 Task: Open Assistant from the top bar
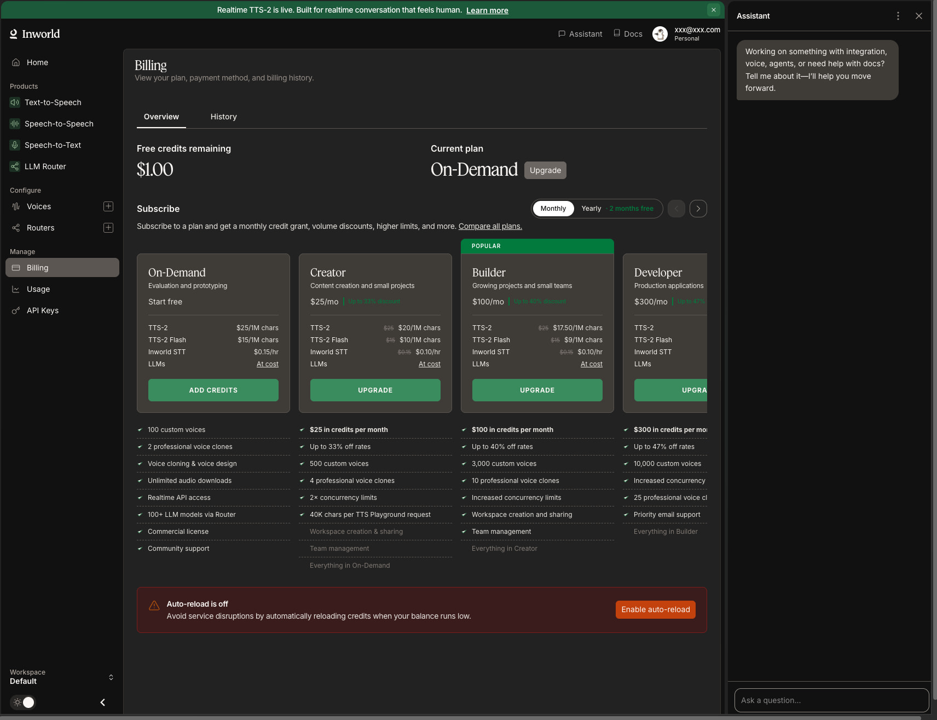(x=580, y=34)
